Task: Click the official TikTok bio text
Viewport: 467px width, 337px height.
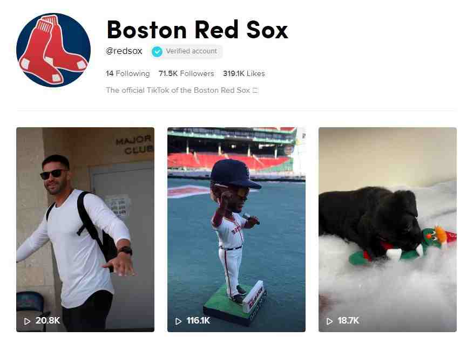Action: click(178, 90)
